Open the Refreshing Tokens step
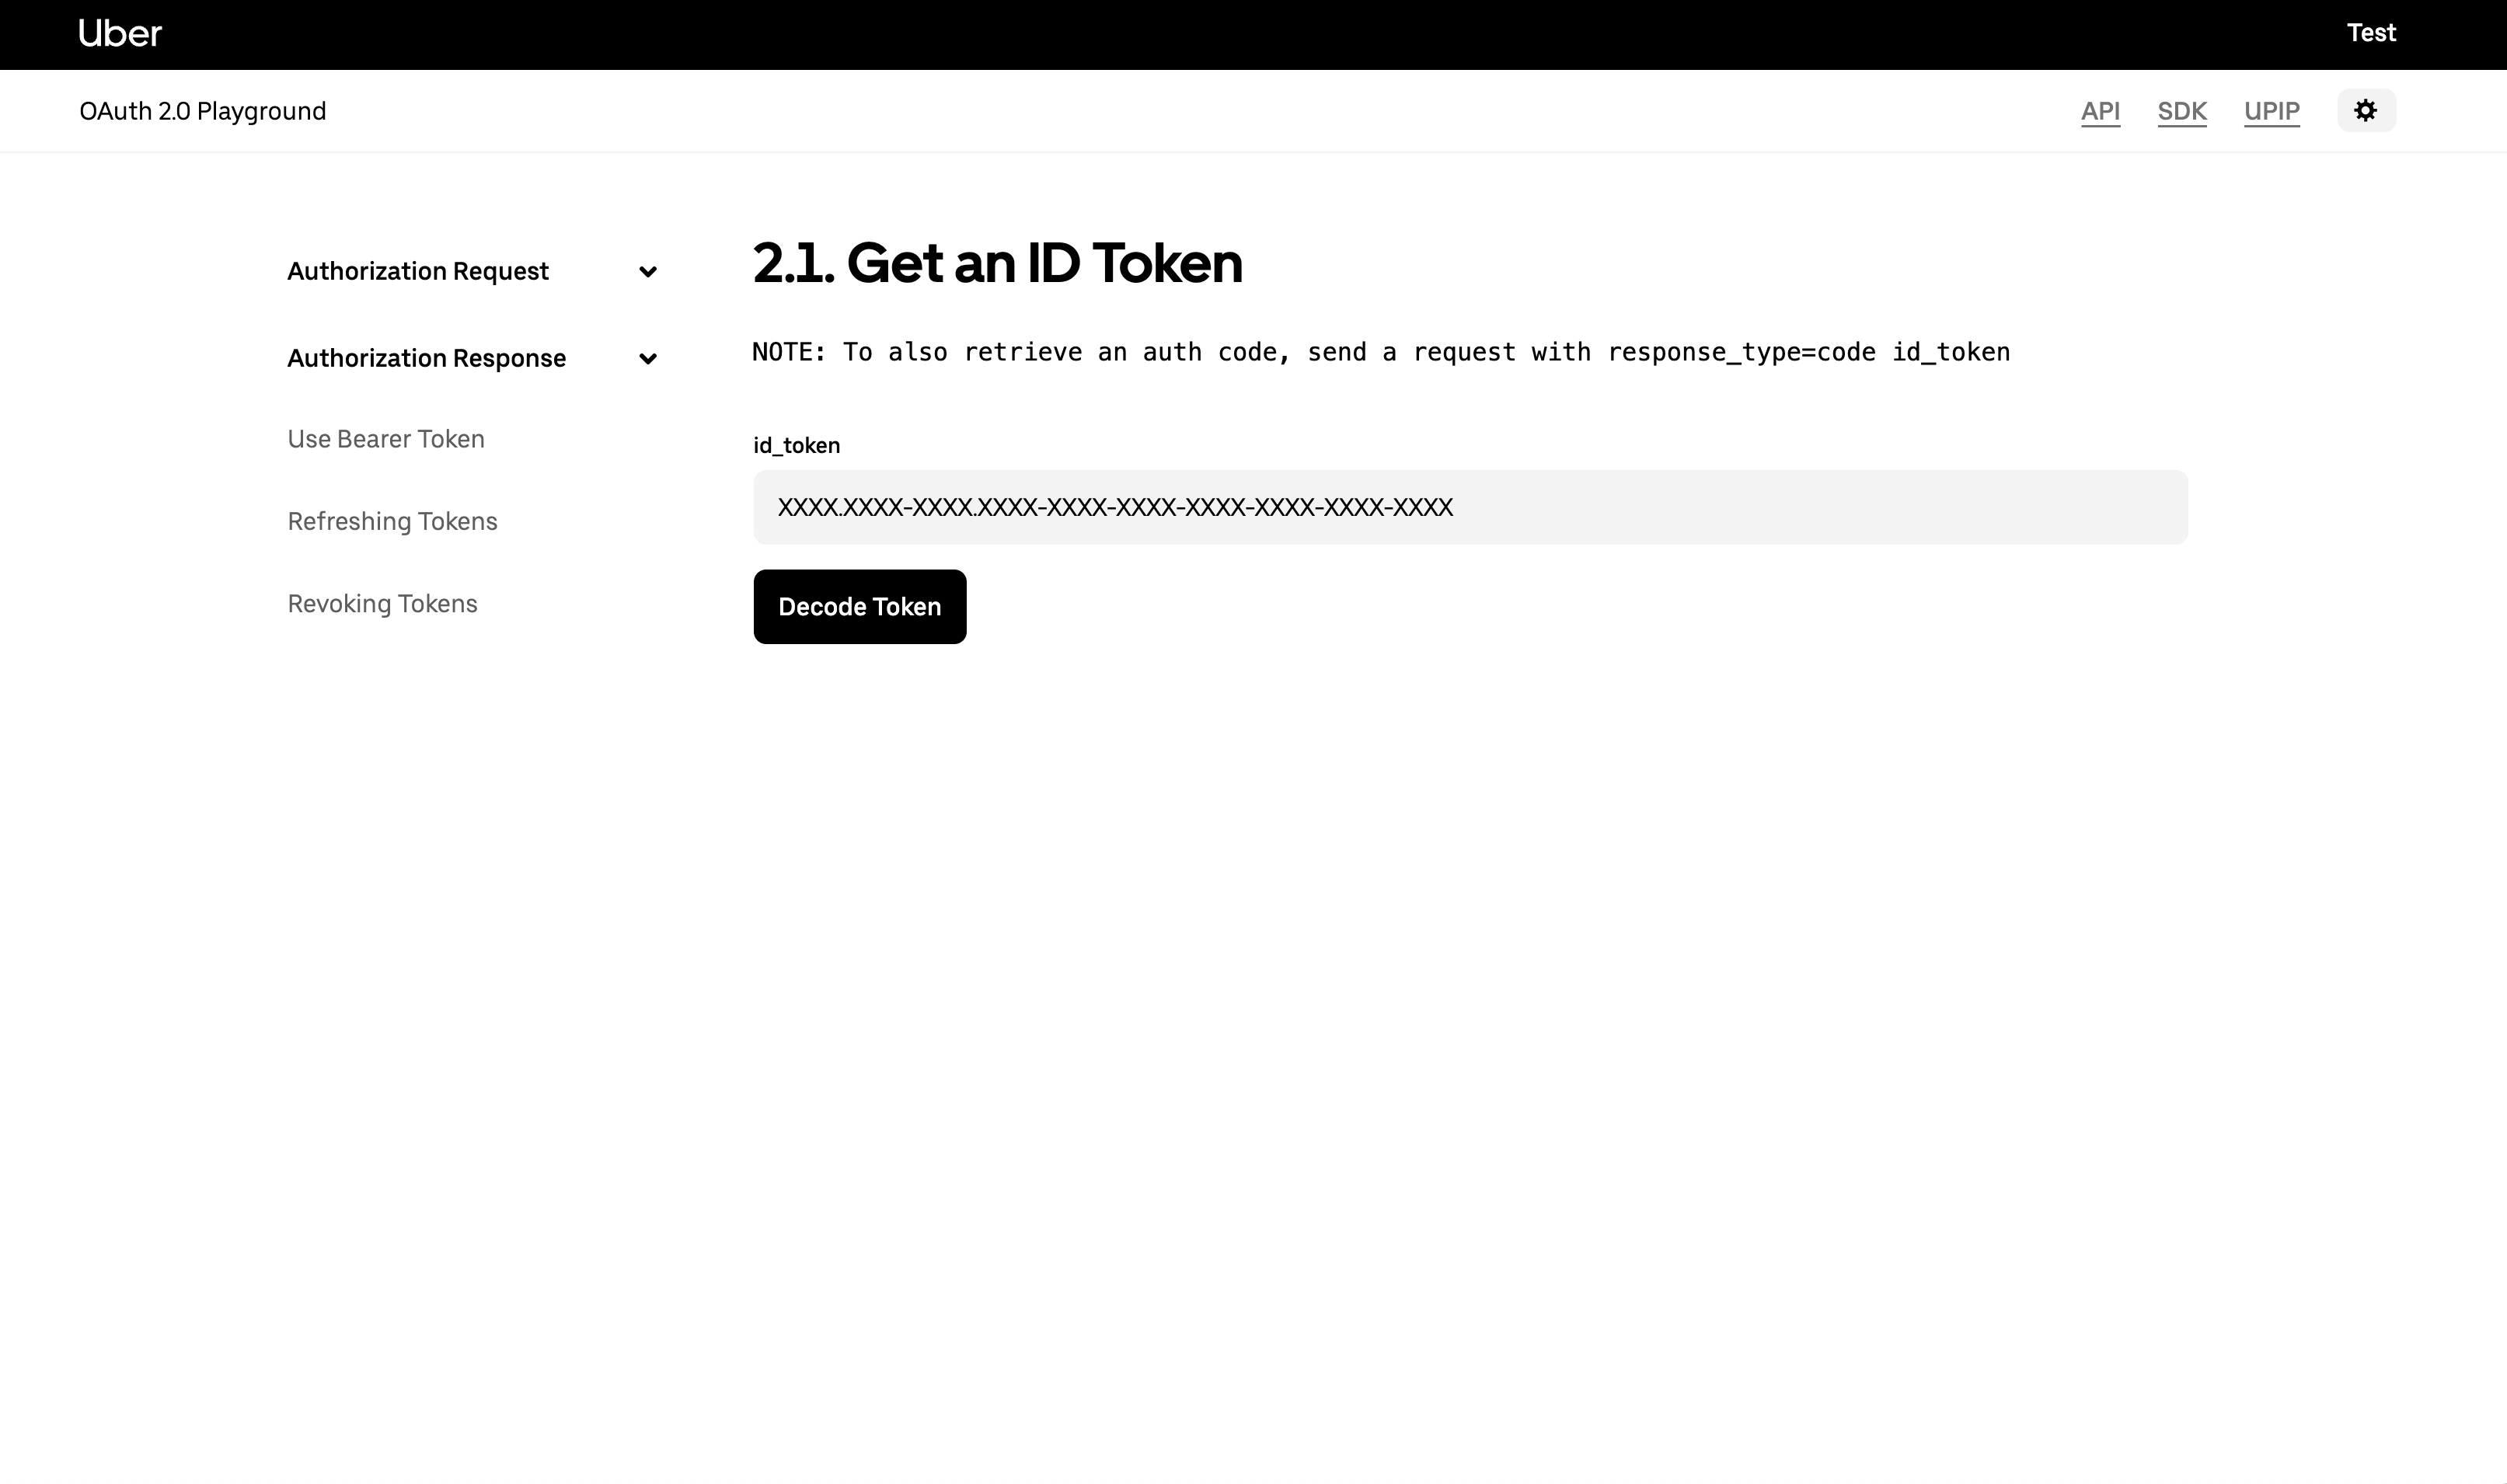Screen dimensions: 2507x1484 coord(392,521)
